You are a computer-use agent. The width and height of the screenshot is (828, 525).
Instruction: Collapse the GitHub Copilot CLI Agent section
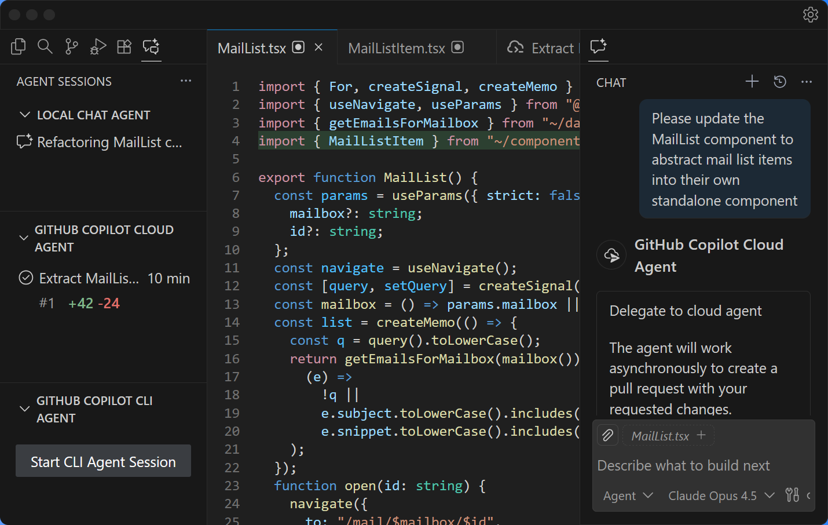click(x=24, y=409)
